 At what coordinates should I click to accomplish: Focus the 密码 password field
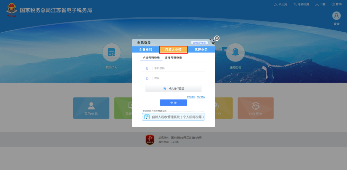point(173,78)
